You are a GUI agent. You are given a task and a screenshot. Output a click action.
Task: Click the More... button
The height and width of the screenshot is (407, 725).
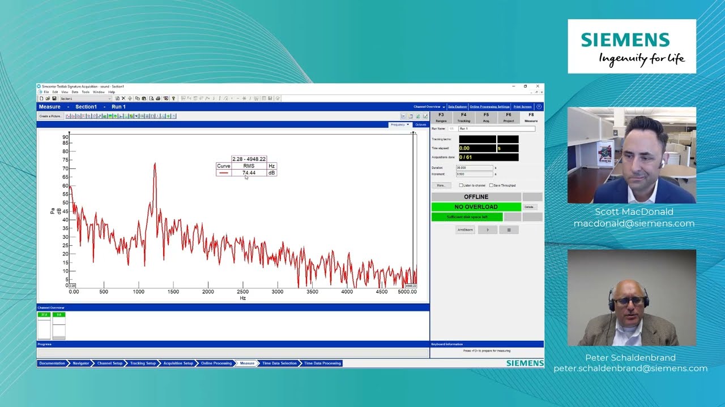tap(441, 185)
